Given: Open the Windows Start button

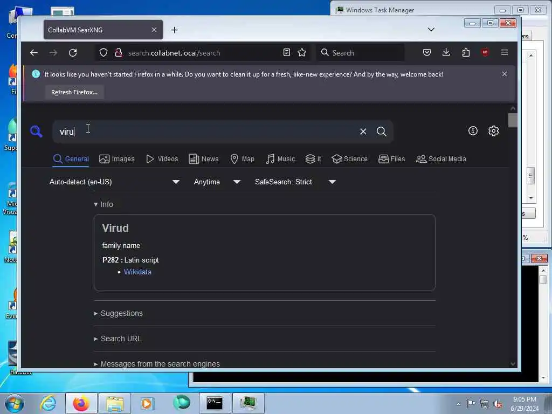Looking at the screenshot, I should [15, 403].
